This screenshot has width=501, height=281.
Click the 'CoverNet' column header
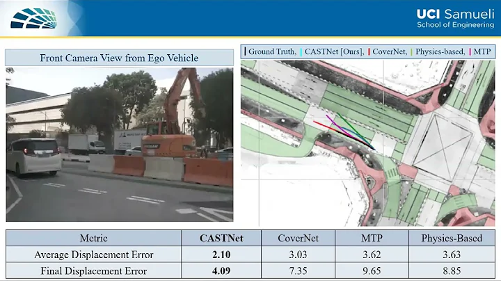tap(298, 238)
